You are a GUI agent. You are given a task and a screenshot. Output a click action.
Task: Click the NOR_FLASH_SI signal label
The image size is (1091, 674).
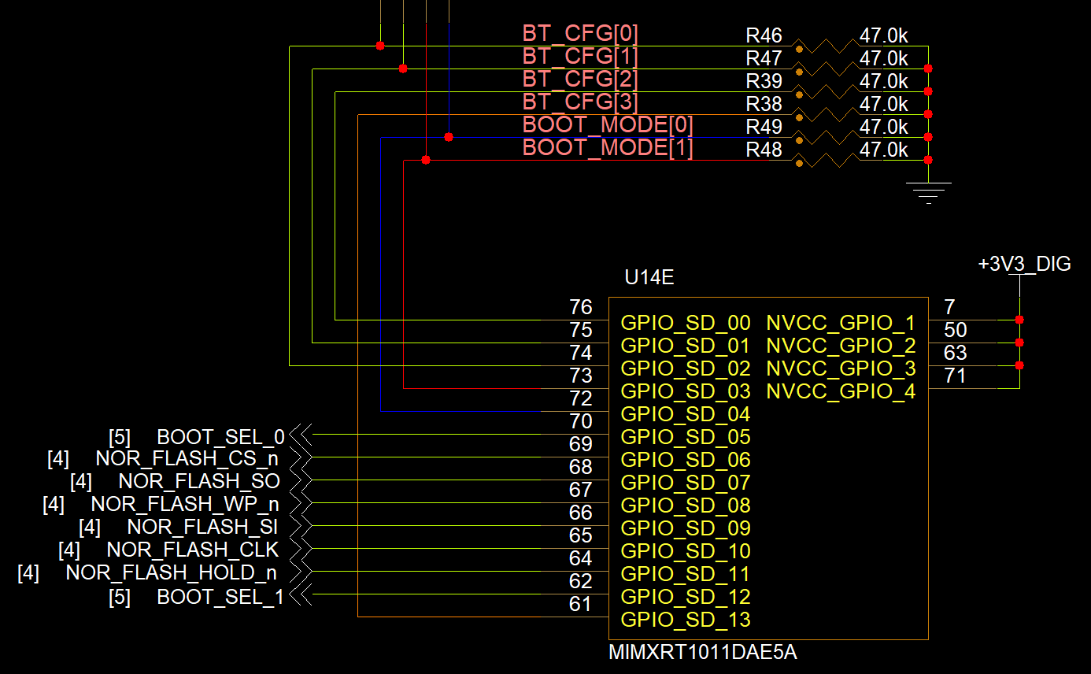tap(202, 526)
